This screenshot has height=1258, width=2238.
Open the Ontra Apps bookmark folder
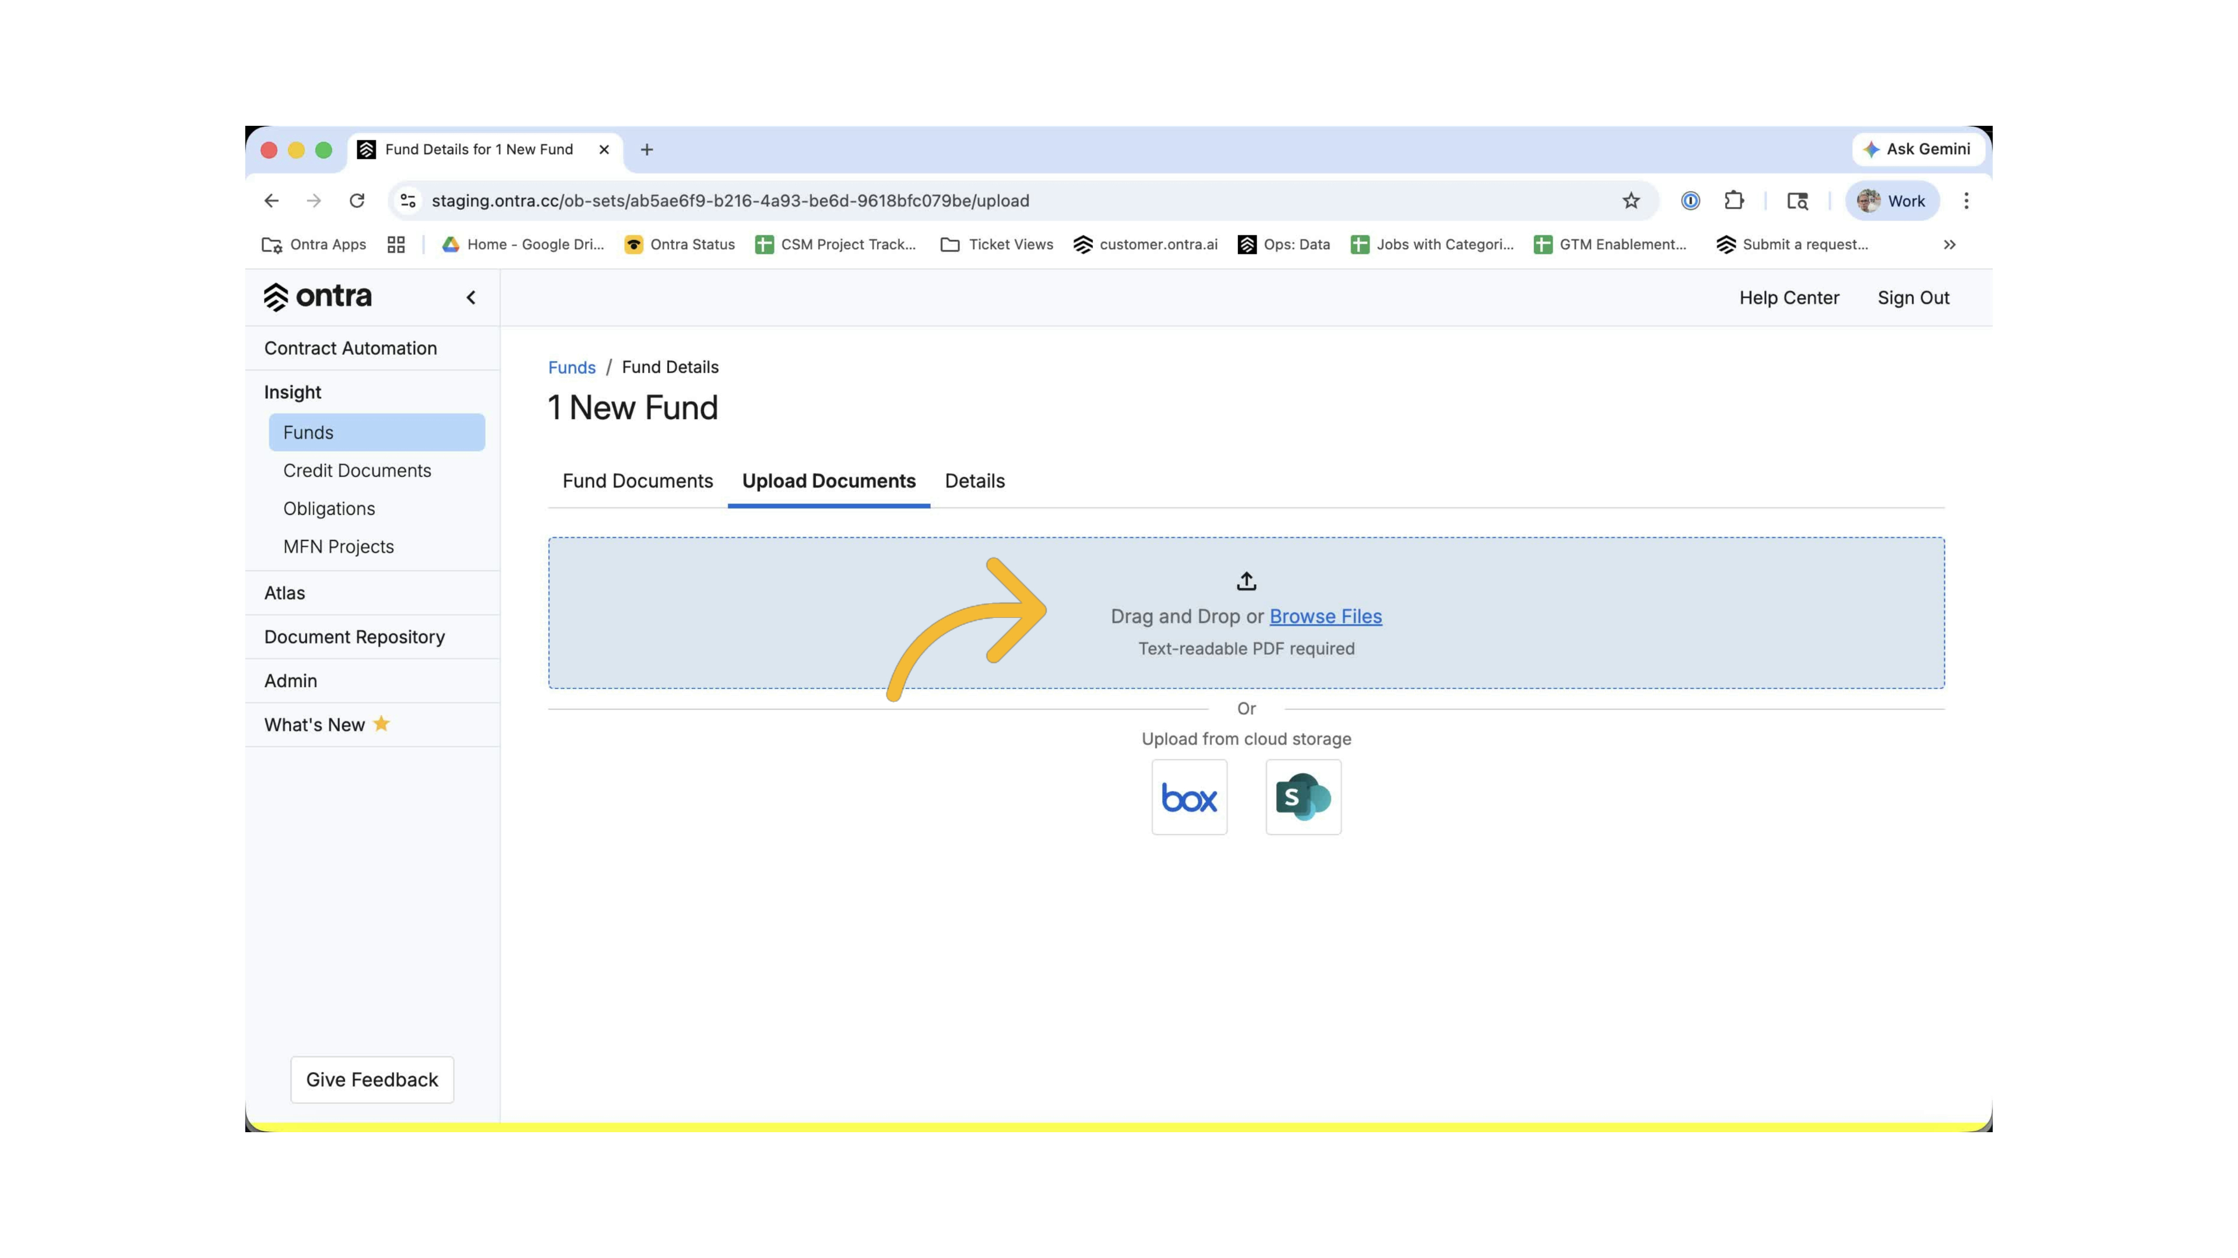(314, 245)
